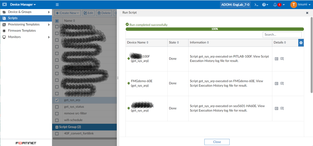Click the 100% green progress bar
Viewport: 313px width, 146px height.
[215, 29]
